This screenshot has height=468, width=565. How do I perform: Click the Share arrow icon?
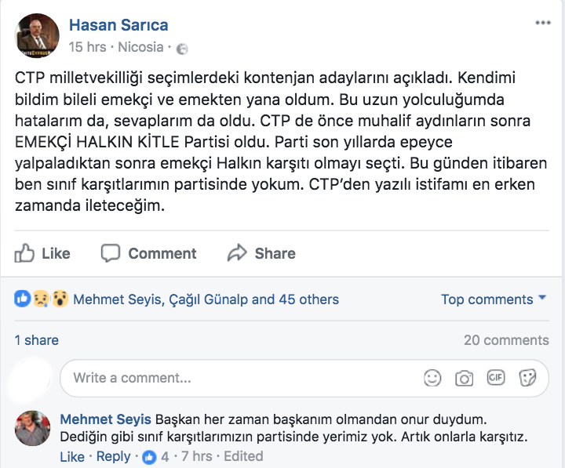click(237, 253)
